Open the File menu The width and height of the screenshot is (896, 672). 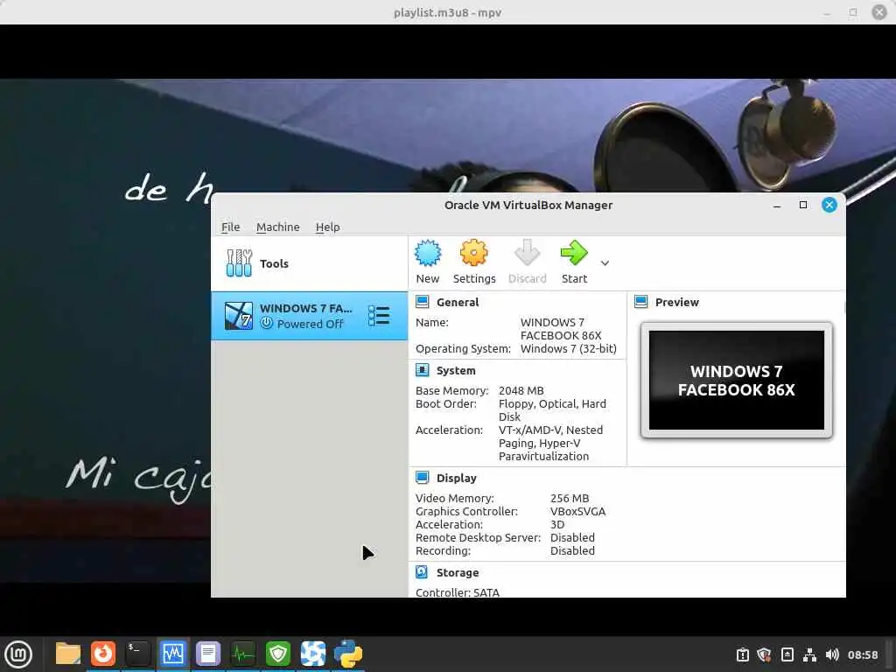[230, 227]
